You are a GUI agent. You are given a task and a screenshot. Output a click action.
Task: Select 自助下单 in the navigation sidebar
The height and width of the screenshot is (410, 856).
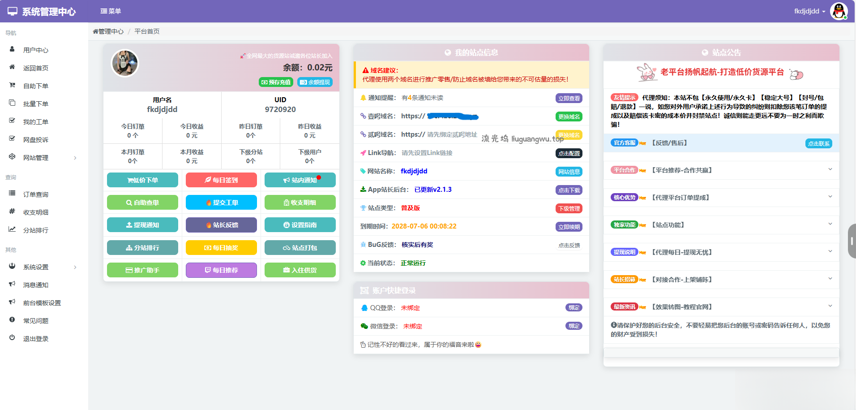pyautogui.click(x=36, y=86)
